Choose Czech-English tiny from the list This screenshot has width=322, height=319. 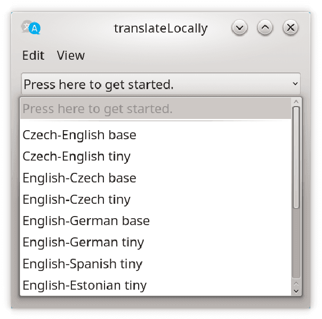(76, 156)
